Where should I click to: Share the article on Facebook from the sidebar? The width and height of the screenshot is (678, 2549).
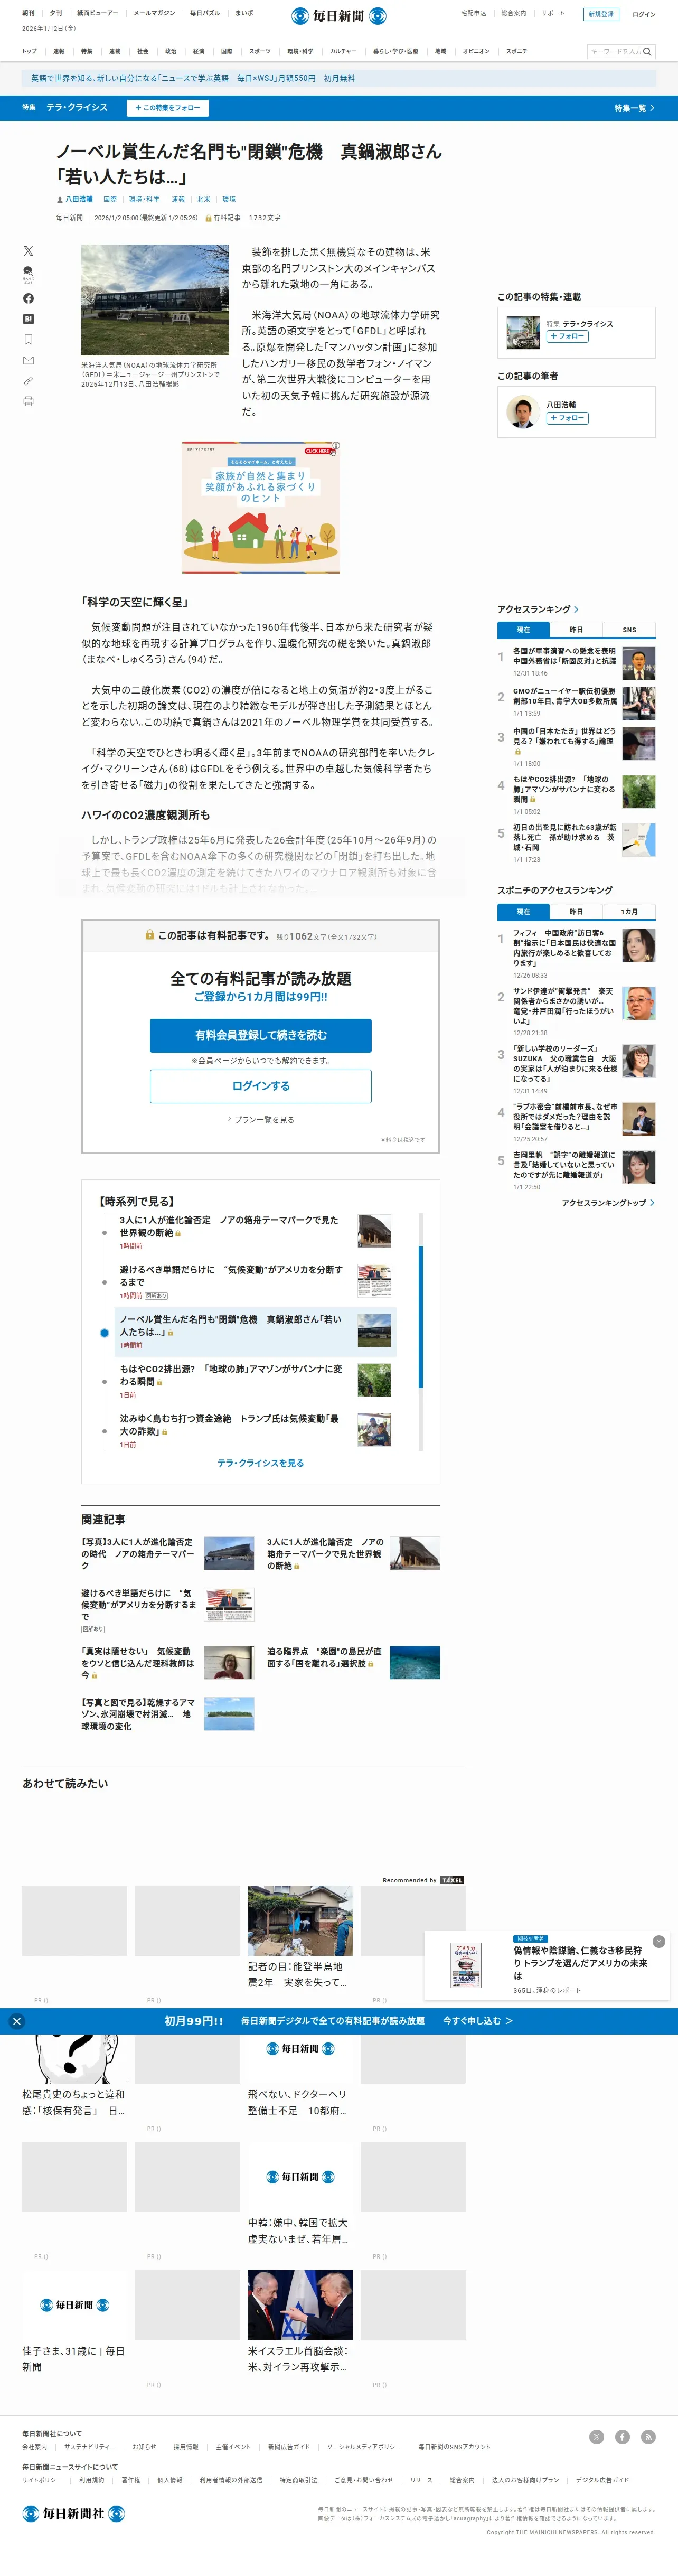click(27, 298)
